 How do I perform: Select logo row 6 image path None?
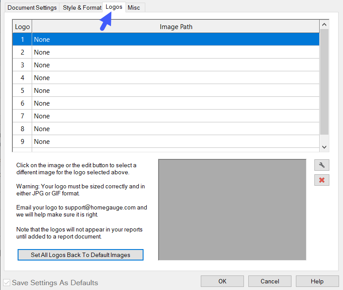click(176, 103)
